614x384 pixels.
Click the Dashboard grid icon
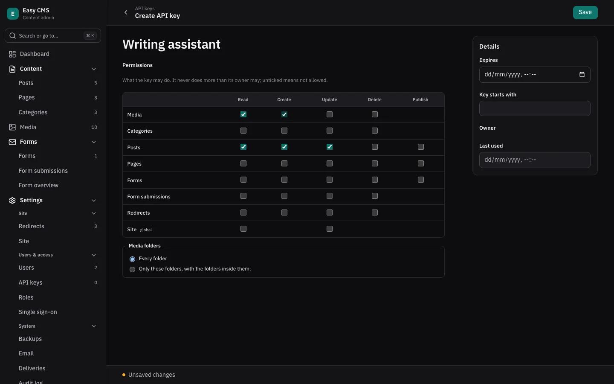(12, 54)
